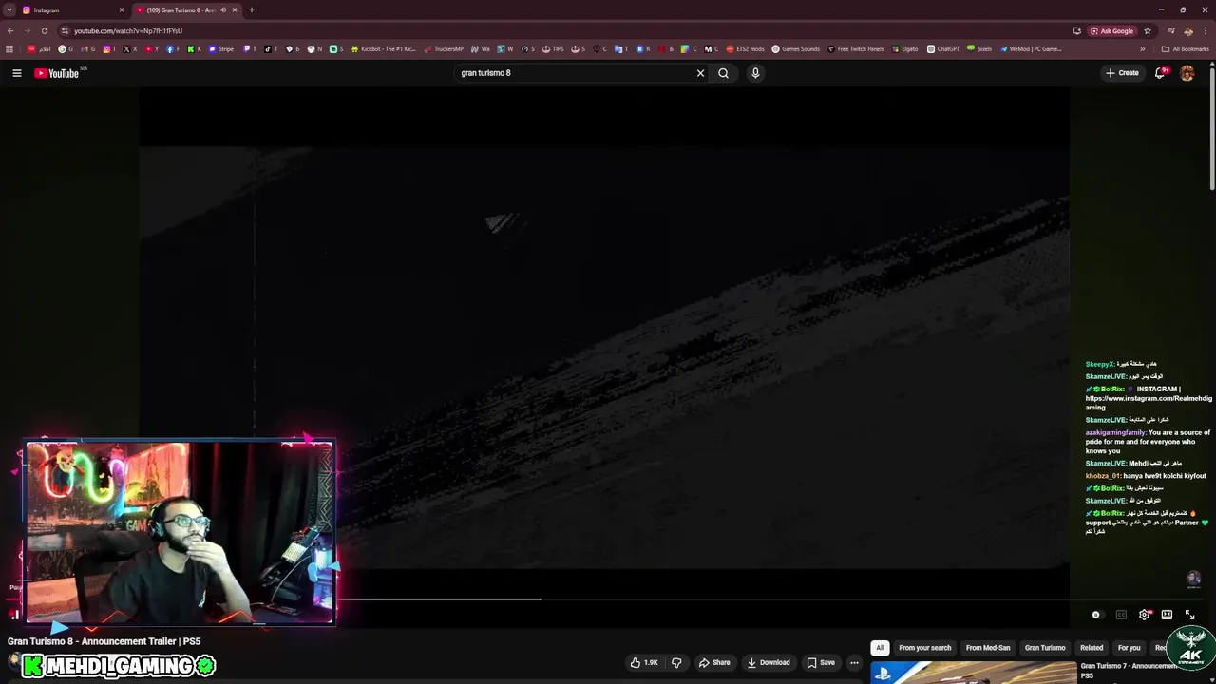Screen dimensions: 1216x684
Task: Open the WeMod PC Game bookmark
Action: point(1031,49)
